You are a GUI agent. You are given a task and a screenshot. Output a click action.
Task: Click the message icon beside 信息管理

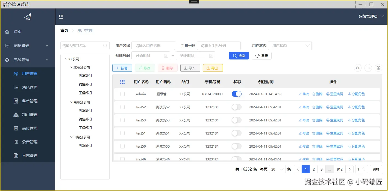point(7,46)
